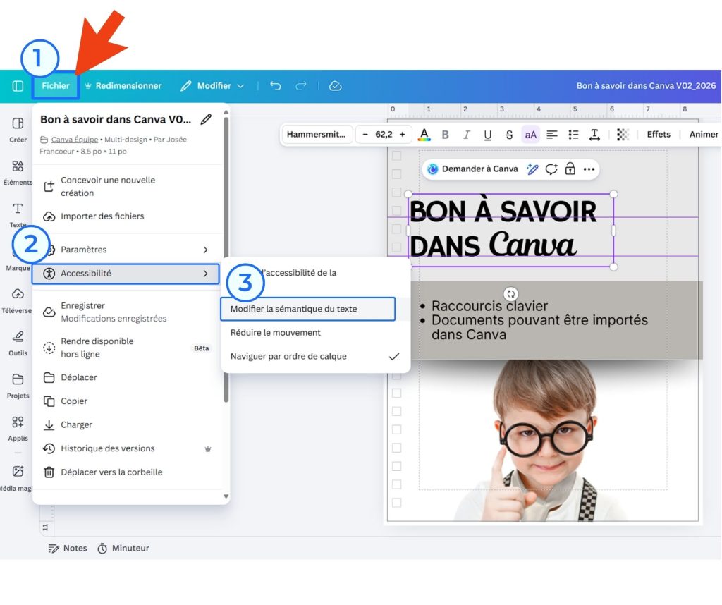The image size is (722, 605).
Task: Click the Redimensionner button
Action: tap(129, 85)
